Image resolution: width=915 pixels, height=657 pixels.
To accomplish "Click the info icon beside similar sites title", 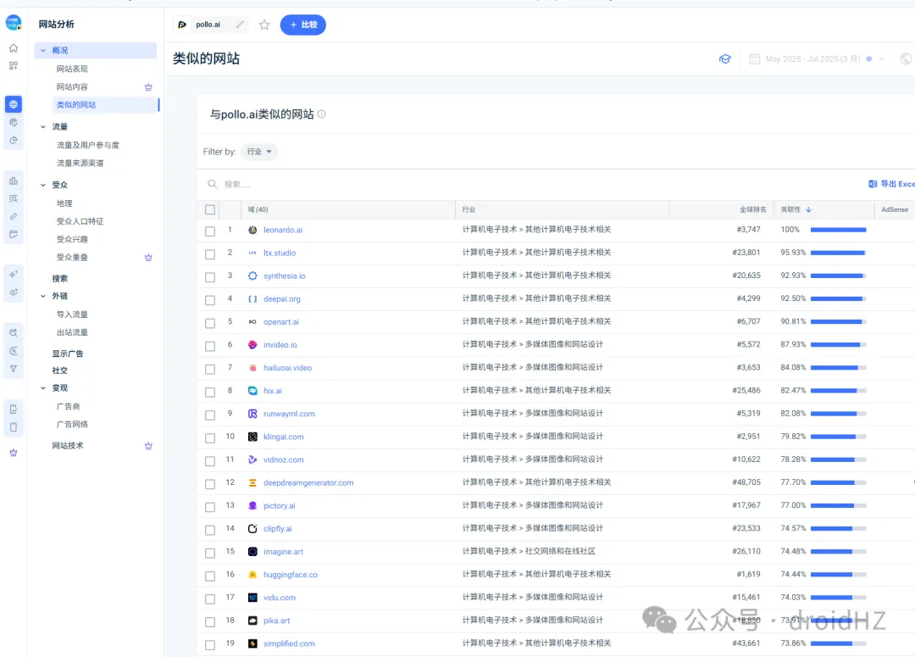I will pyautogui.click(x=322, y=114).
